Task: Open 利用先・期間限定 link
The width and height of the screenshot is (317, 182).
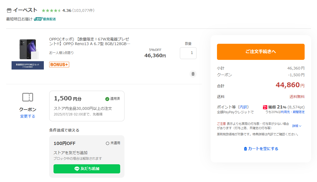Action: point(293,112)
